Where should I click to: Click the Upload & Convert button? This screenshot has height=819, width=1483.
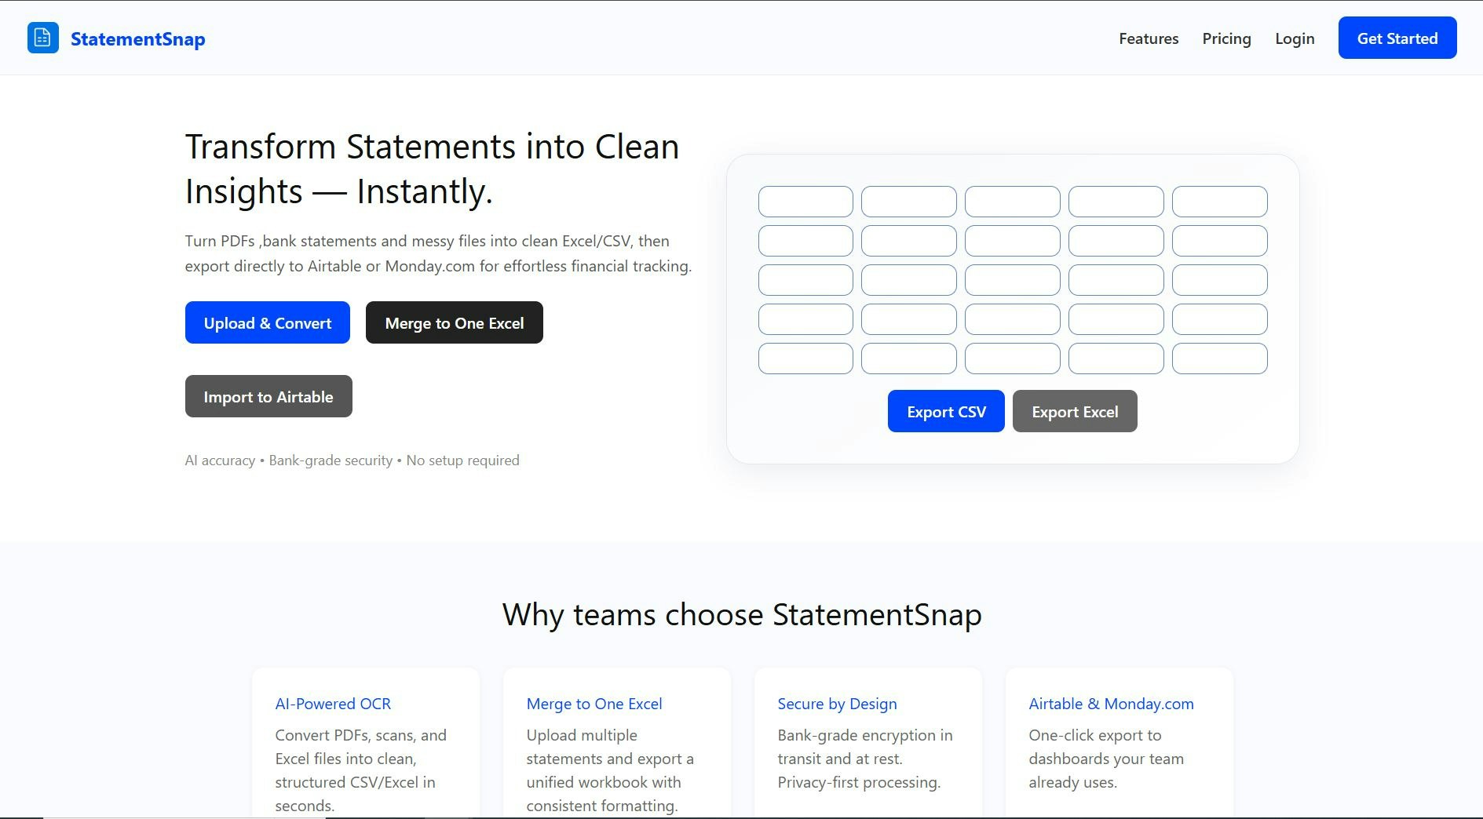[268, 322]
